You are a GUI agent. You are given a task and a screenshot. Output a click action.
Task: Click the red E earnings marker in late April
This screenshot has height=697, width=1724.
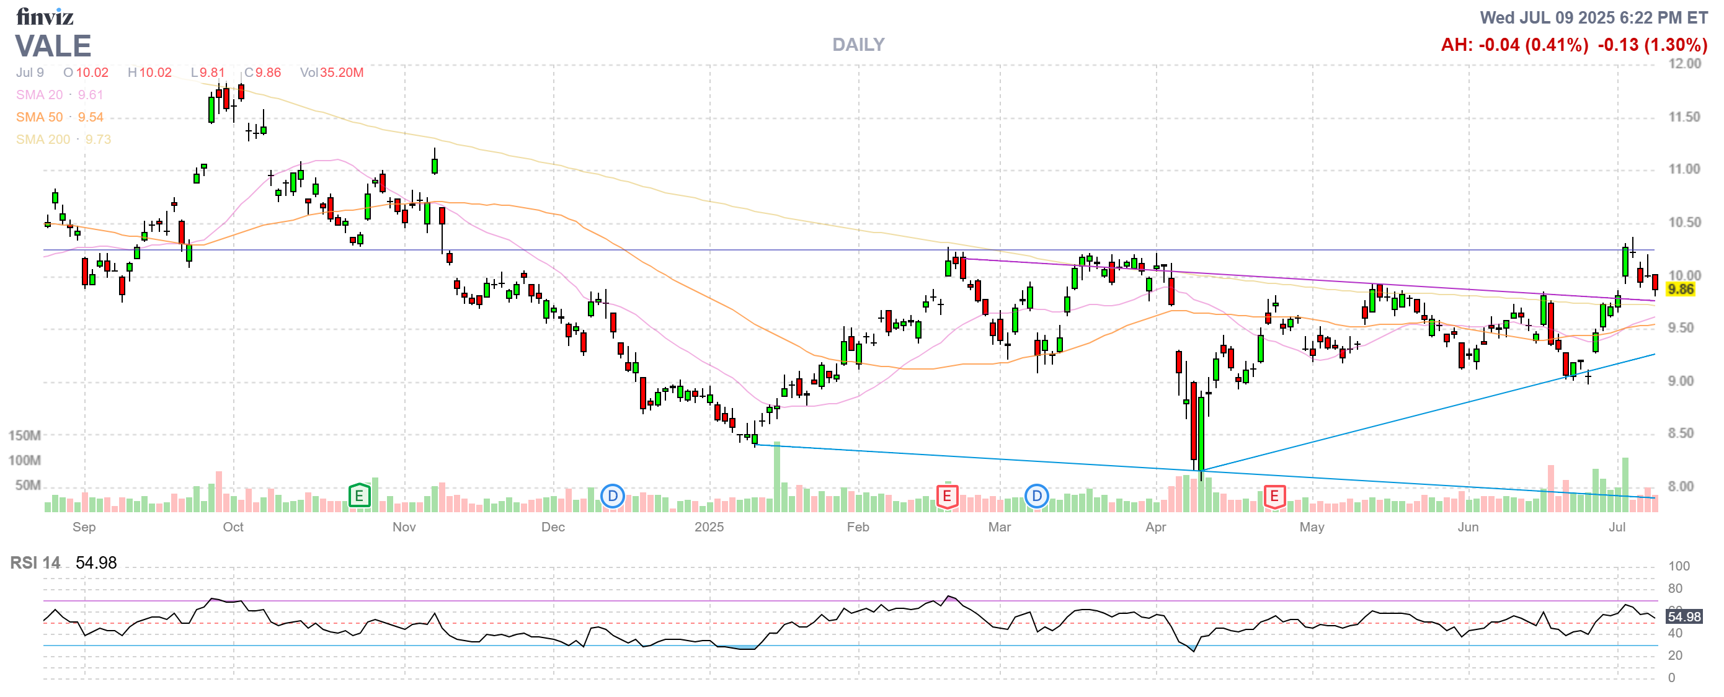pos(1274,495)
